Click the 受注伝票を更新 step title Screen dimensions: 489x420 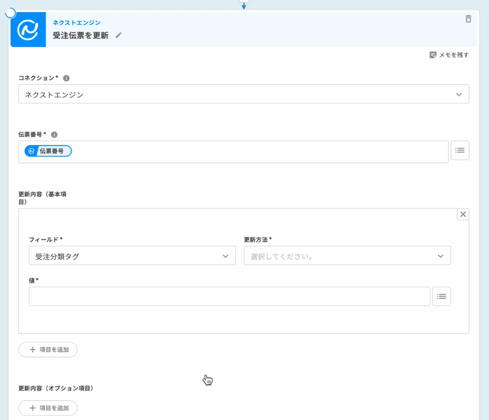click(80, 36)
